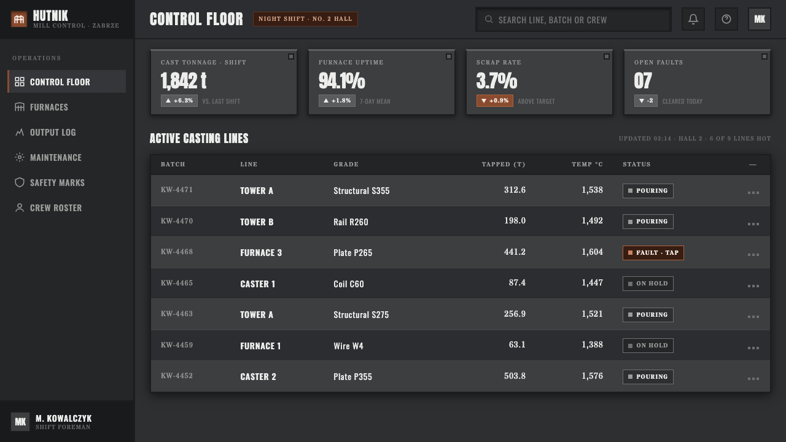Click the MK avatar in the top bar
This screenshot has width=786, height=442.
click(760, 19)
